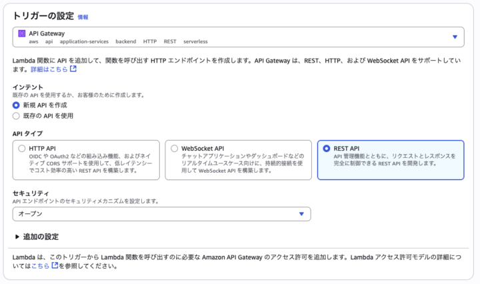The image size is (480, 284).
Task: Choose the WebSocket API radio button
Action: pos(175,148)
